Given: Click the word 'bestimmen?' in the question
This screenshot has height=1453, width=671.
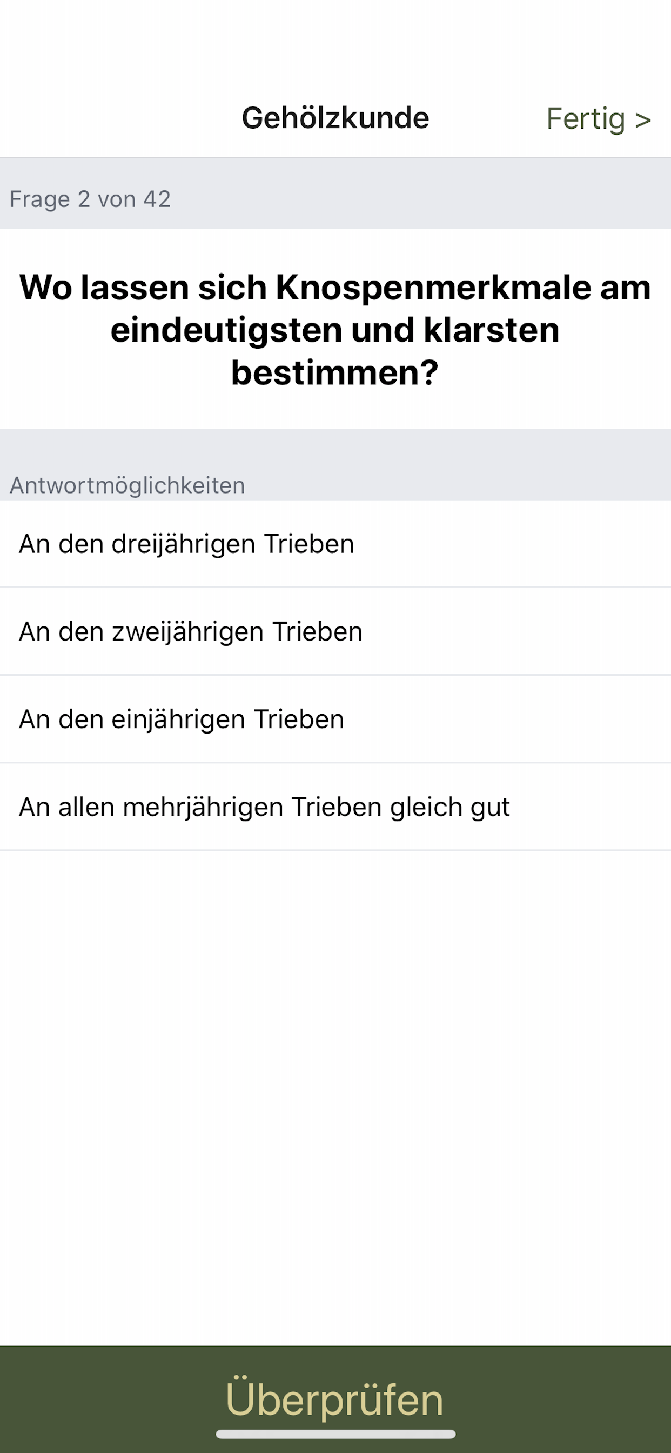Looking at the screenshot, I should [x=335, y=372].
